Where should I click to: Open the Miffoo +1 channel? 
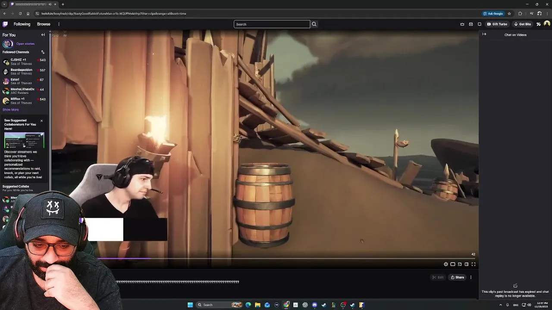(x=24, y=101)
